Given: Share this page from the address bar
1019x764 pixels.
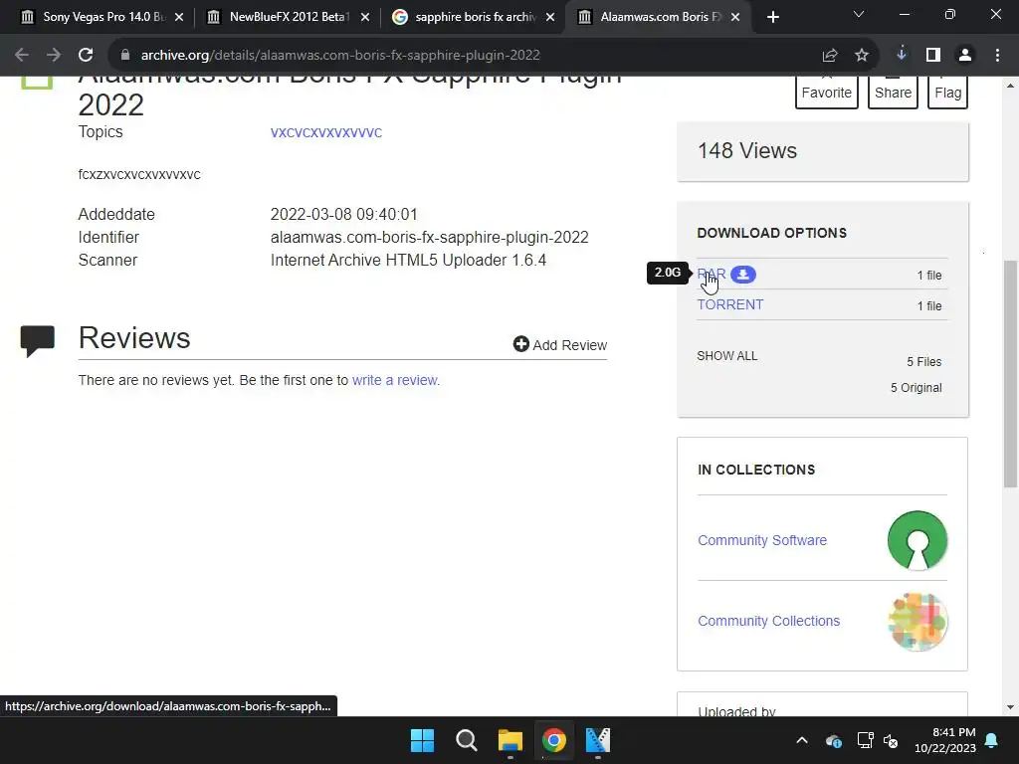Looking at the screenshot, I should point(830,56).
